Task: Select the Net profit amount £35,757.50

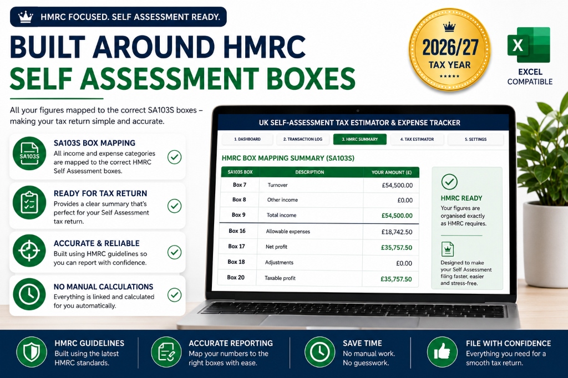Action: [397, 248]
